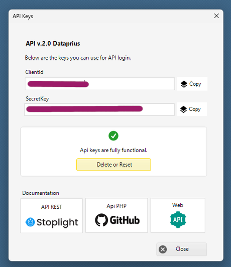This screenshot has height=267, width=231.
Task: Close the API Keys dialog window
Action: [216, 16]
